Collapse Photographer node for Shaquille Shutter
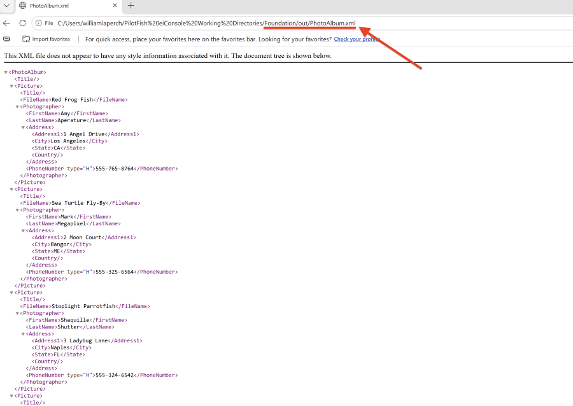The width and height of the screenshot is (573, 406). 17,313
